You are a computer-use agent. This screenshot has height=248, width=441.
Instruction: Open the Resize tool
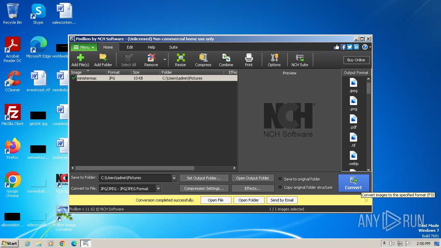(x=180, y=60)
